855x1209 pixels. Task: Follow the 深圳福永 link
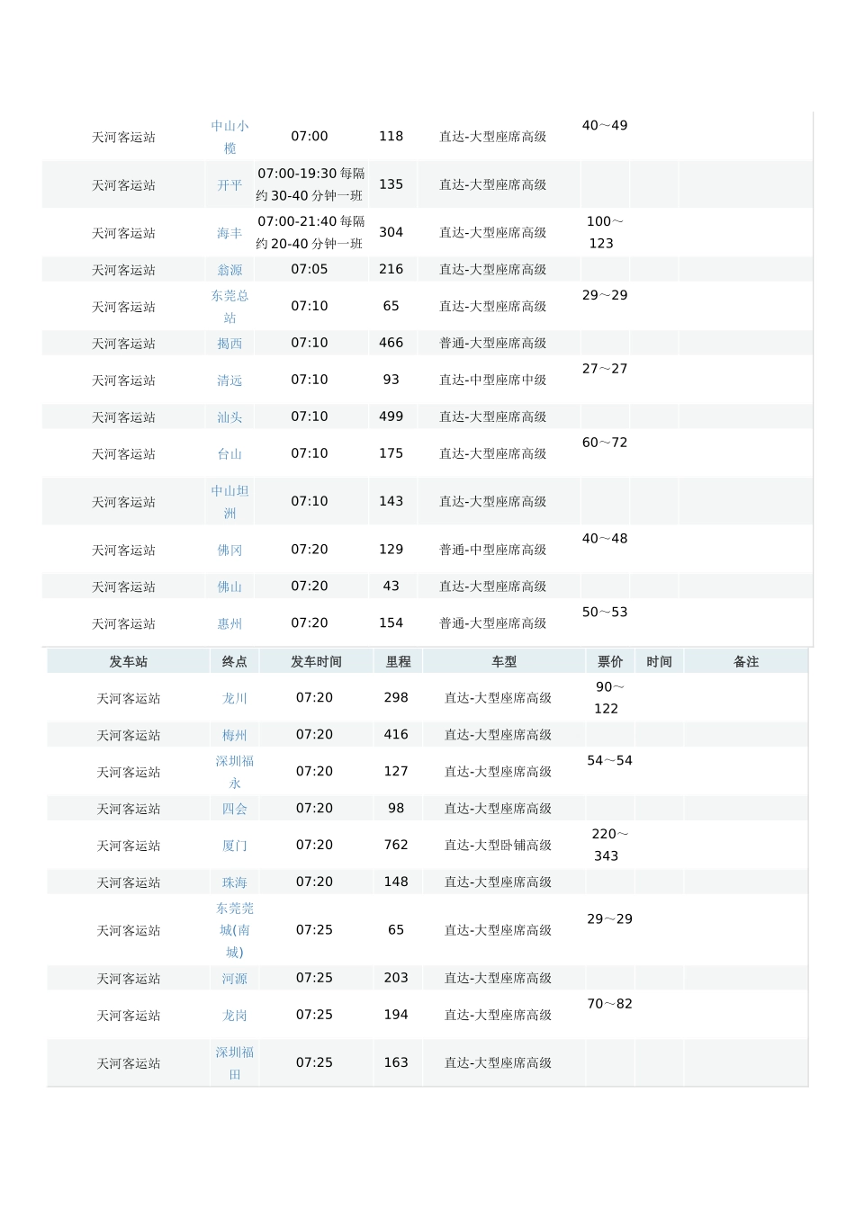point(235,772)
